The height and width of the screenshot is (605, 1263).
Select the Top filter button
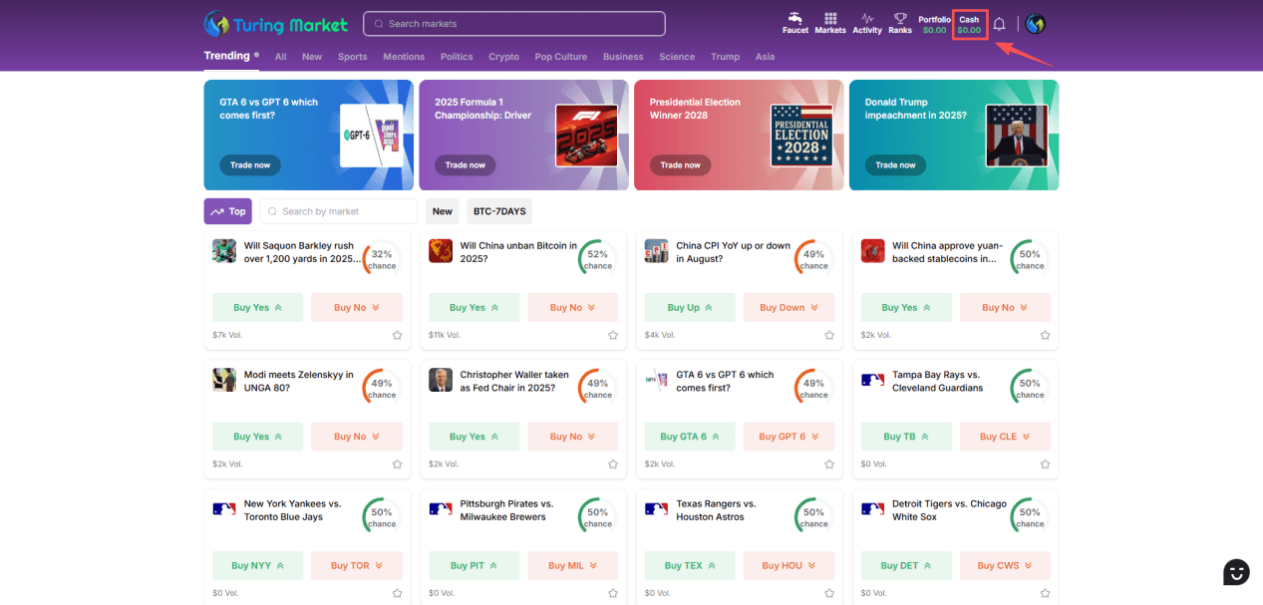coord(228,211)
